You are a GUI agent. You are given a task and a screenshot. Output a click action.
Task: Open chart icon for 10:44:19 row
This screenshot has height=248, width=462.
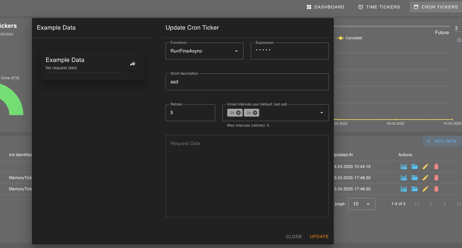(404, 166)
